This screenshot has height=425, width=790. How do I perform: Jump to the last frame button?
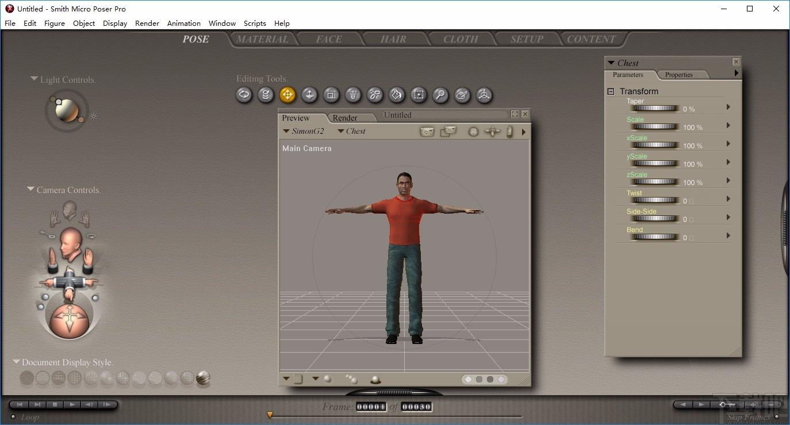(37, 404)
